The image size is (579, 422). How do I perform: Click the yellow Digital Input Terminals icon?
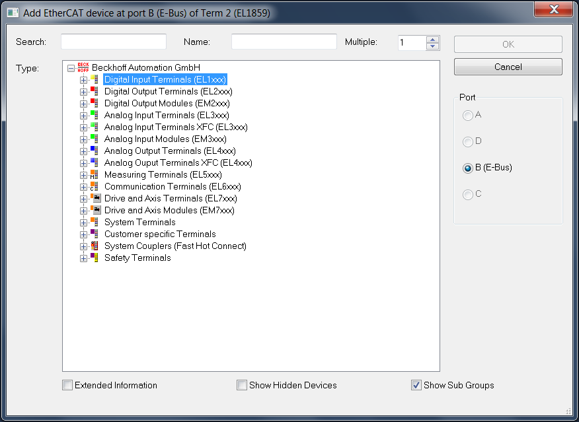[x=94, y=79]
